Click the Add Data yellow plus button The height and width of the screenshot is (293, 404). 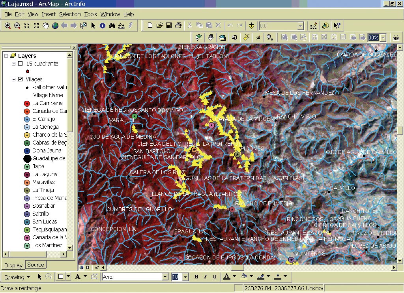click(251, 25)
